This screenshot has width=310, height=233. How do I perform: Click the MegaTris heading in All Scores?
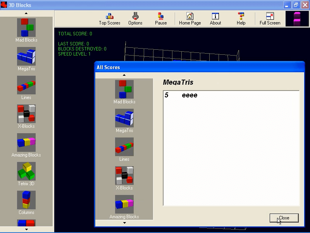(178, 82)
